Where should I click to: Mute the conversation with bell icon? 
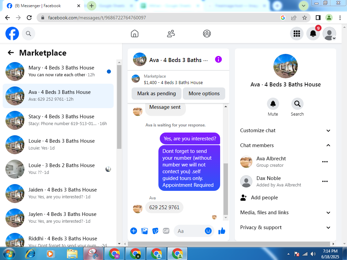point(273,104)
